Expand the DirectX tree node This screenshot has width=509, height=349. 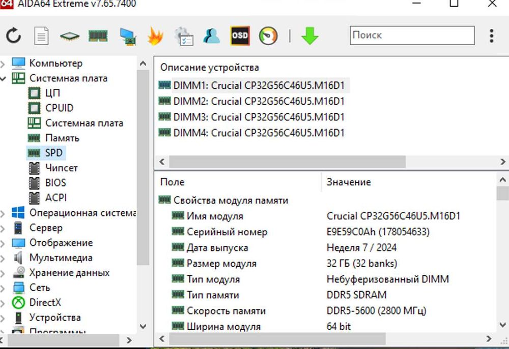(3, 303)
